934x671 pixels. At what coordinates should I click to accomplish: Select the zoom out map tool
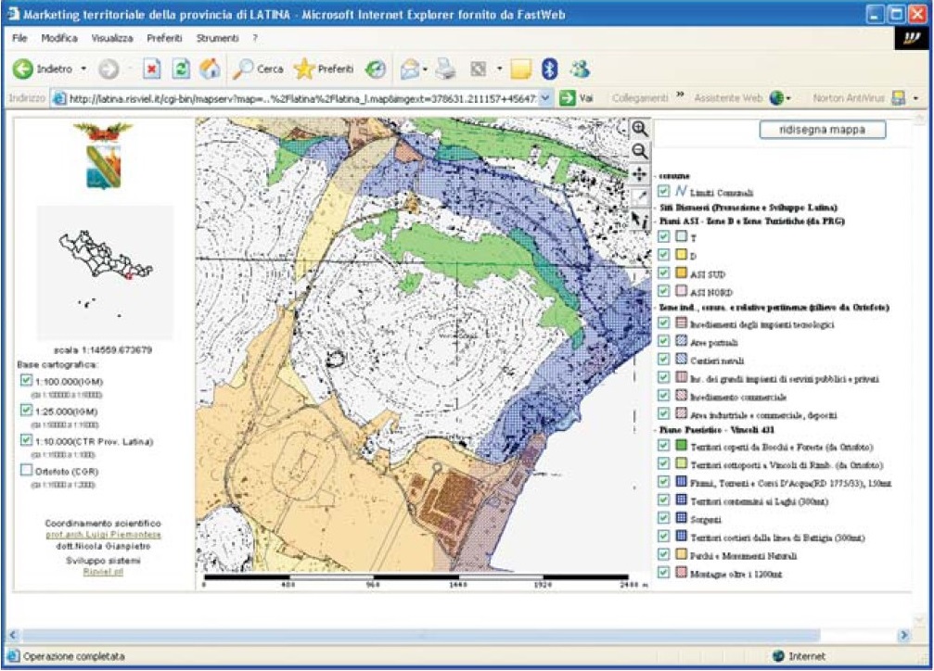[640, 151]
